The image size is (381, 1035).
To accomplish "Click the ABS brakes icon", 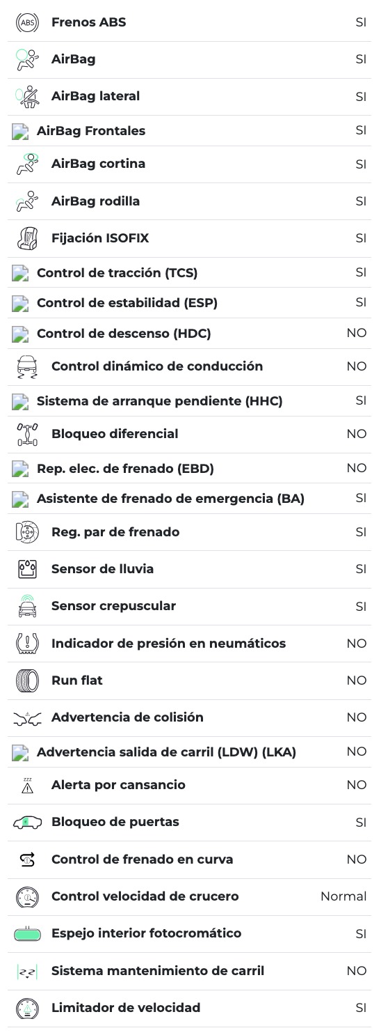I will point(28,22).
